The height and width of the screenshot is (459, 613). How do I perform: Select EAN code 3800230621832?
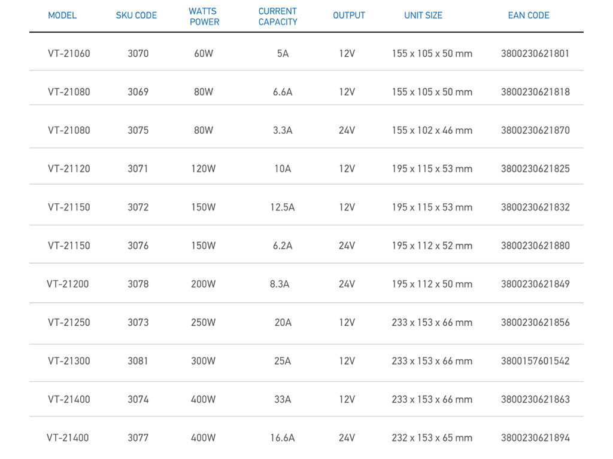click(x=535, y=207)
